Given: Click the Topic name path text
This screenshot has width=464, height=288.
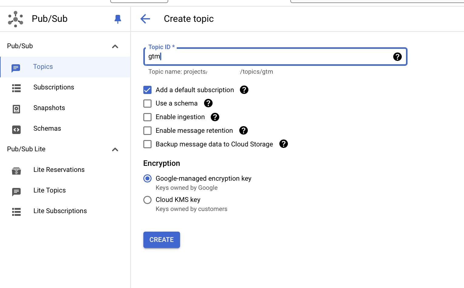Looking at the screenshot, I should pyautogui.click(x=210, y=72).
